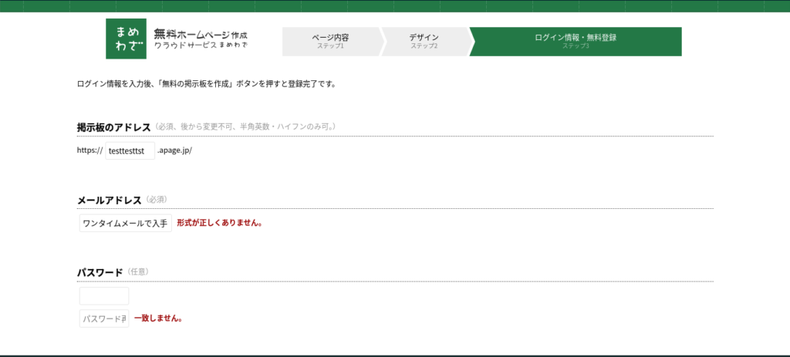Image resolution: width=790 pixels, height=357 pixels.
Task: Click the .apage.jp/ domain suffix text
Action: point(174,151)
